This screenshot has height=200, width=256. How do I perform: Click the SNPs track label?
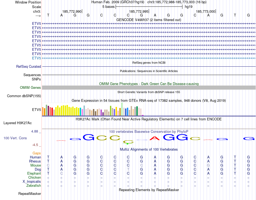tap(36, 79)
